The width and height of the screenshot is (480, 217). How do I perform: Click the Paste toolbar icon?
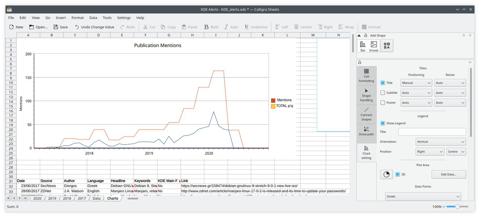point(184,27)
